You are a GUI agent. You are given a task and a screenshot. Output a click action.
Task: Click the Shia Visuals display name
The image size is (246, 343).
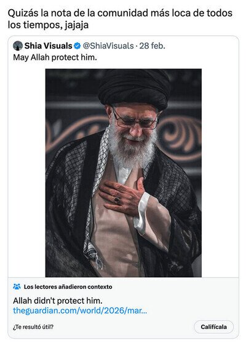point(49,46)
